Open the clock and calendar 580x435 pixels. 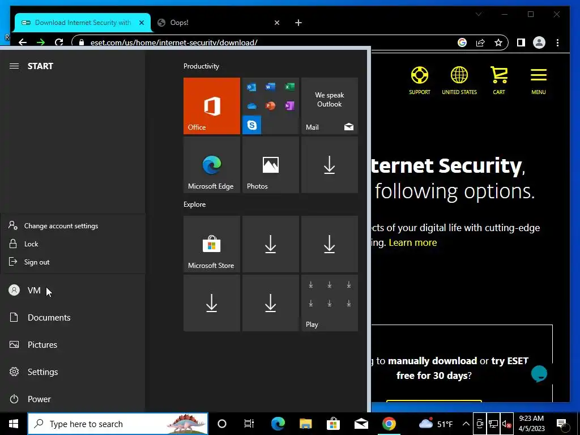pos(531,424)
